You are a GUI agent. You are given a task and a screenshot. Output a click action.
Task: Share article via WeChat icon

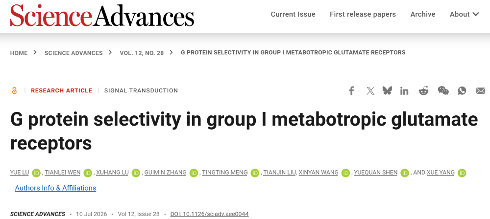(x=443, y=91)
